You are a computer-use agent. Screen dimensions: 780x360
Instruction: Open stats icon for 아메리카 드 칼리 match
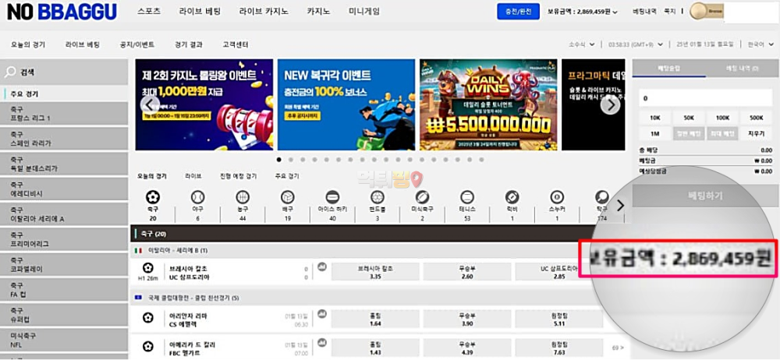pos(322,343)
